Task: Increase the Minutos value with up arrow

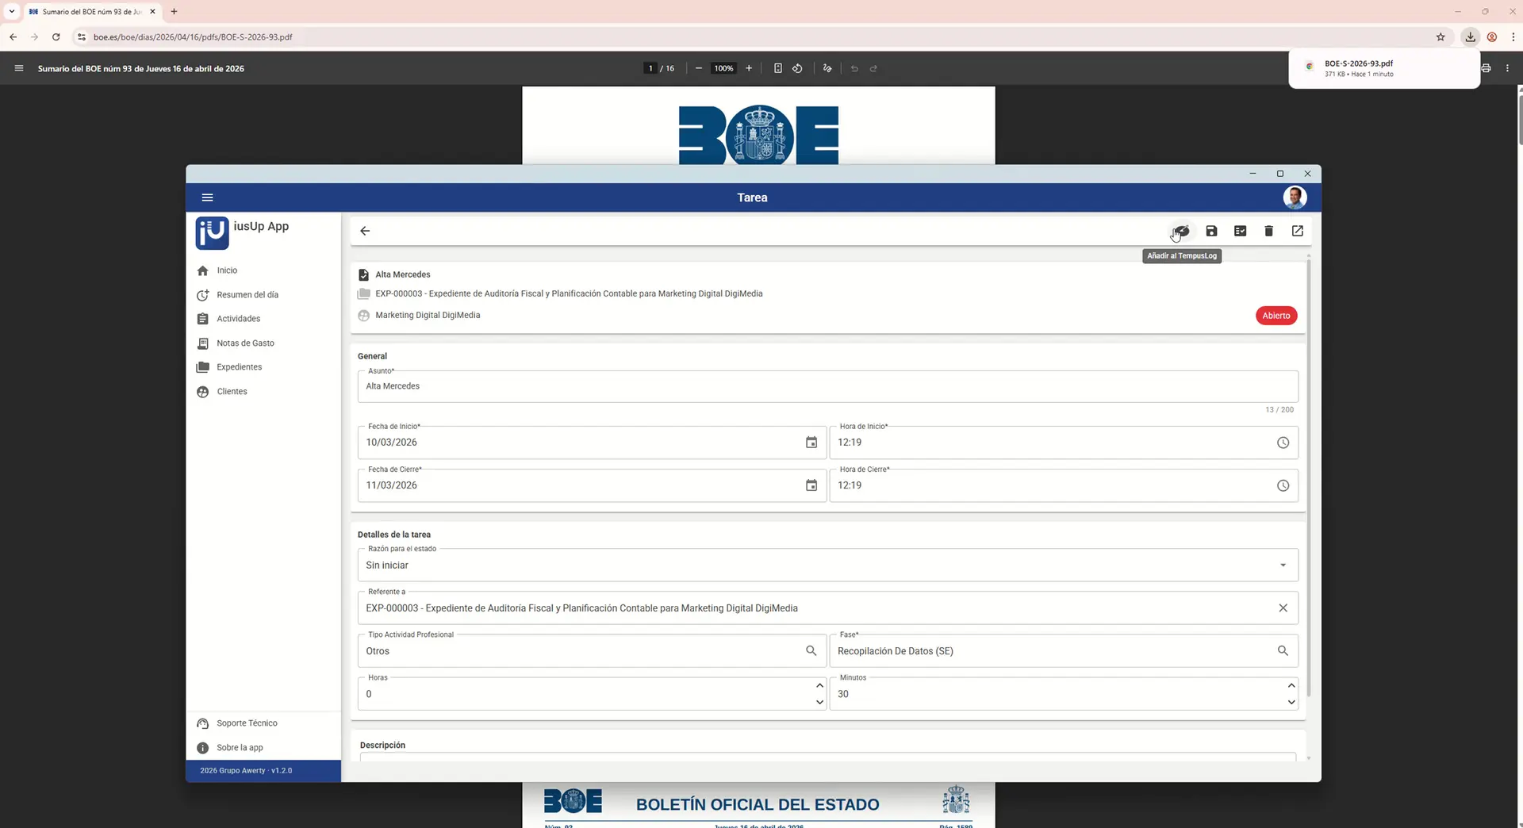Action: tap(1291, 685)
